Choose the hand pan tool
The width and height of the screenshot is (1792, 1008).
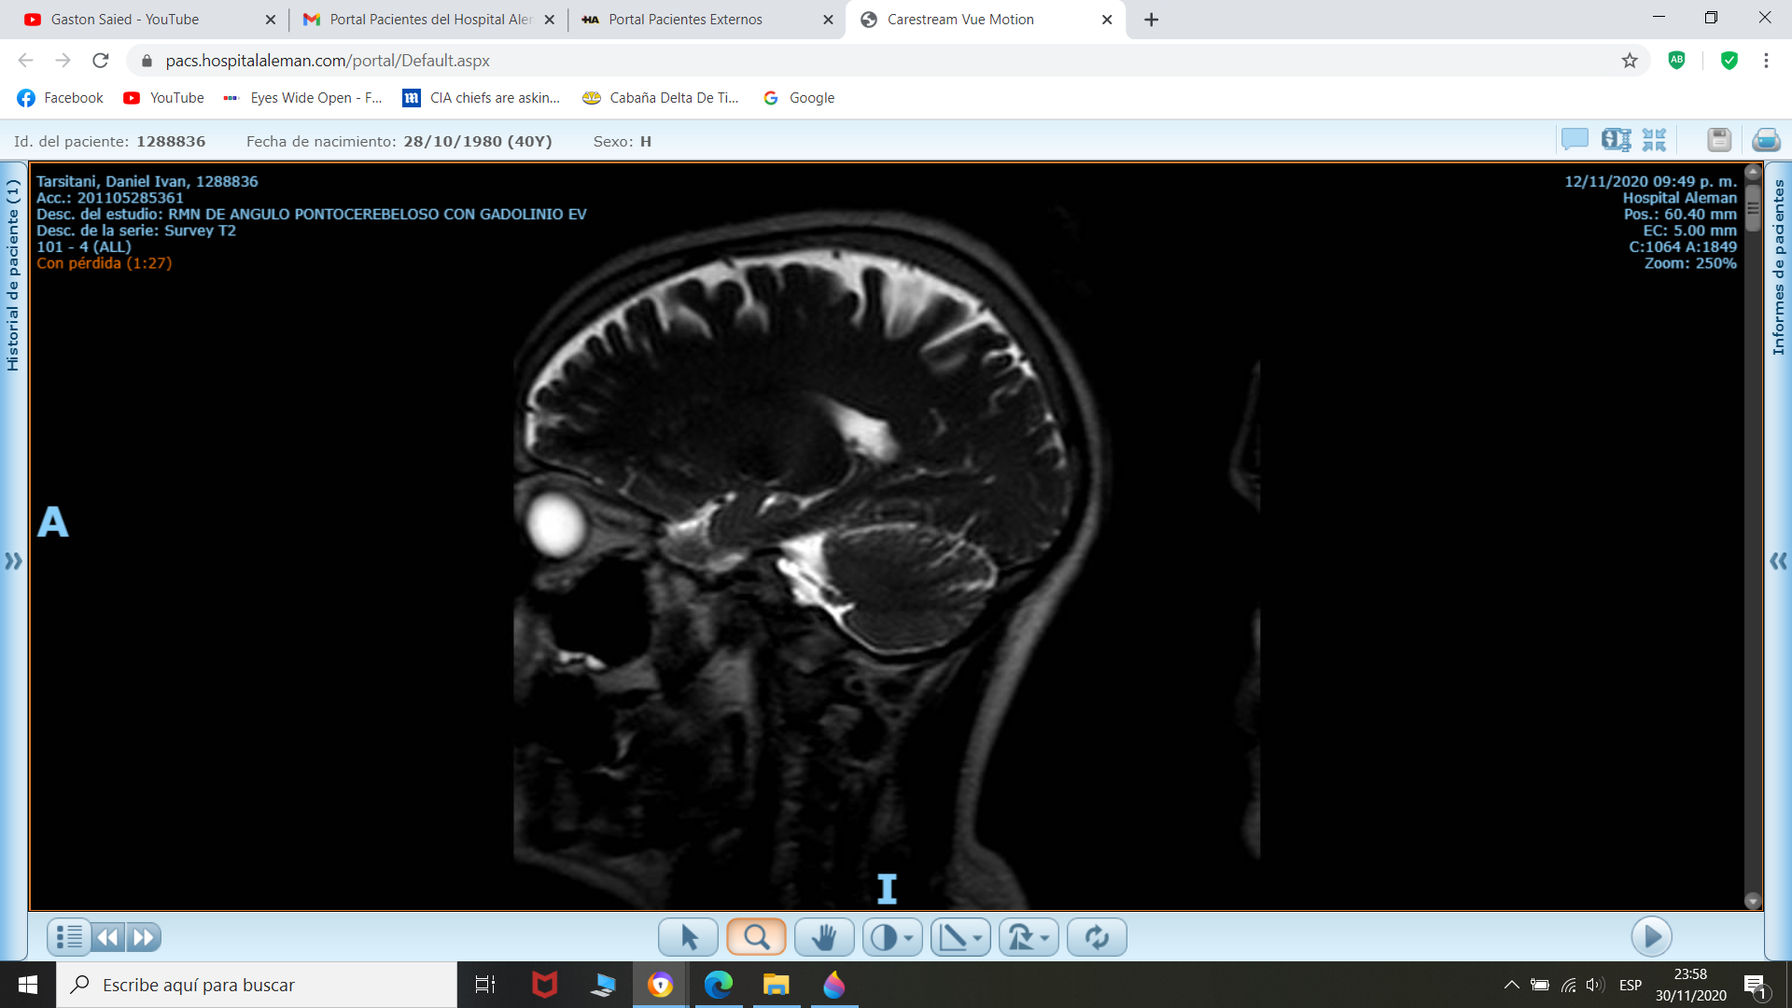pyautogui.click(x=824, y=937)
